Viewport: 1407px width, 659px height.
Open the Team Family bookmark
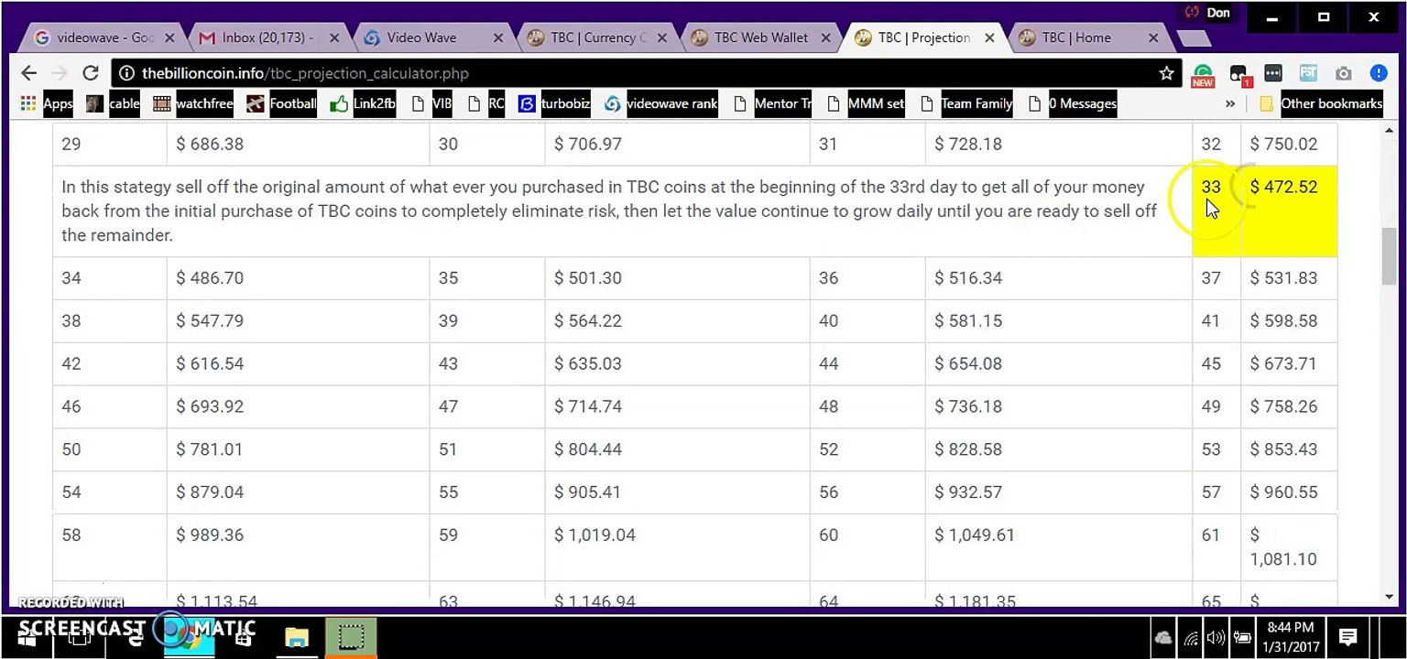click(965, 103)
